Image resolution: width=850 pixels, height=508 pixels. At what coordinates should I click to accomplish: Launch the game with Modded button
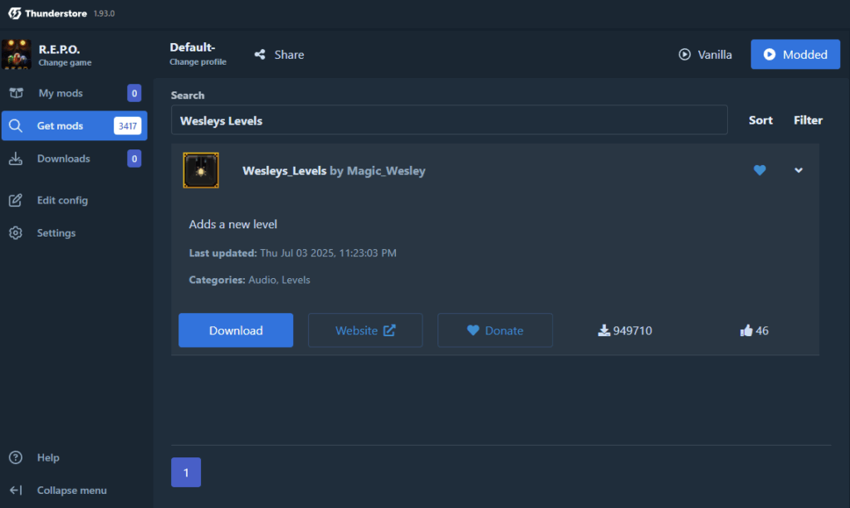click(795, 54)
